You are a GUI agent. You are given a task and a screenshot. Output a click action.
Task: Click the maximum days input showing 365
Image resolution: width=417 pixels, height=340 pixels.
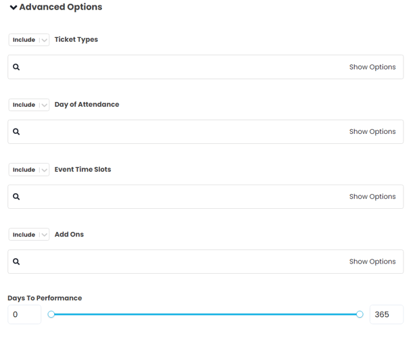pyautogui.click(x=386, y=314)
